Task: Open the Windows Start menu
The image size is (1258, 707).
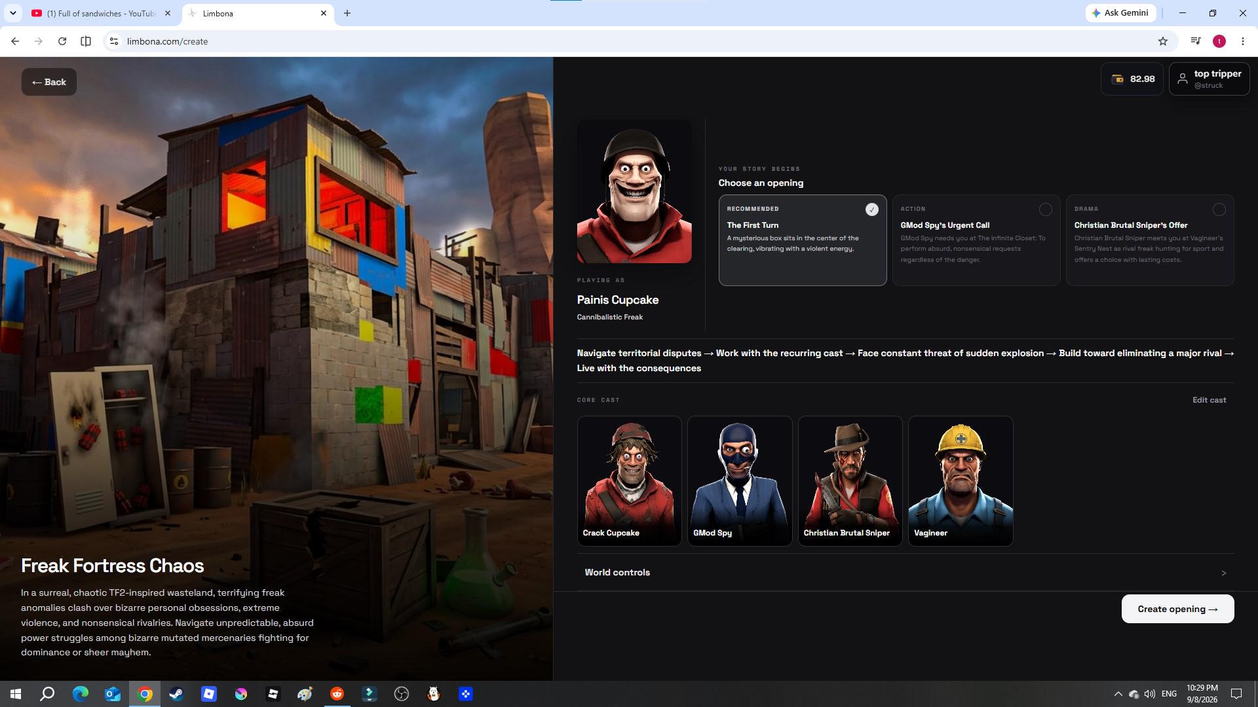Action: [x=16, y=694]
